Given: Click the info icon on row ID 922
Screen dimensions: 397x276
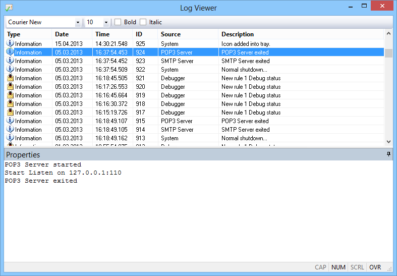Looking at the screenshot, I should (x=10, y=69).
